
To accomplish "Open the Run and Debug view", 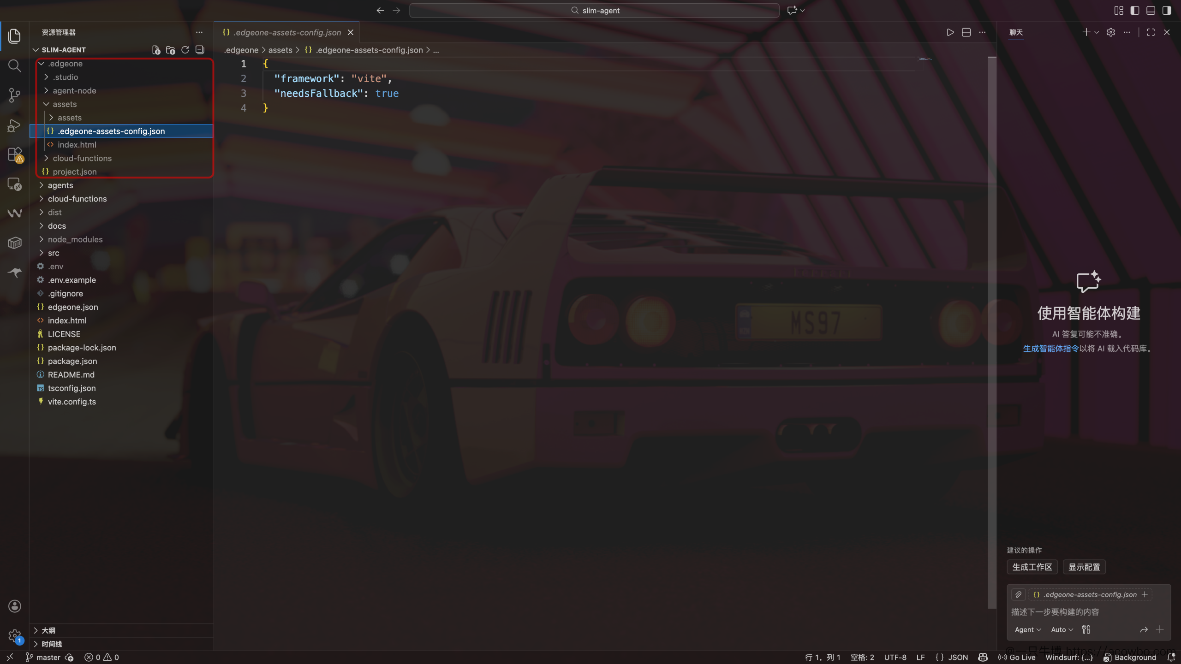I will (14, 125).
